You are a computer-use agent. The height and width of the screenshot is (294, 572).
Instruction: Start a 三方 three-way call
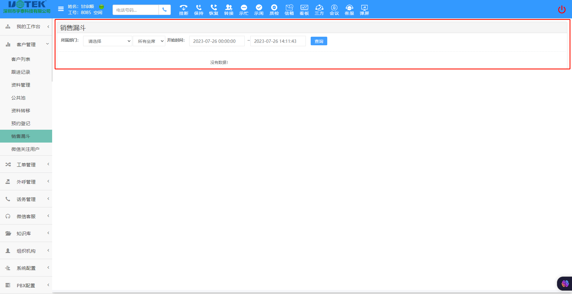319,9
